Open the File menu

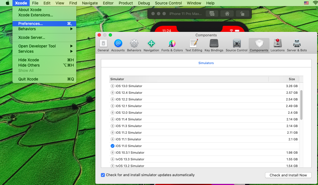click(x=35, y=3)
